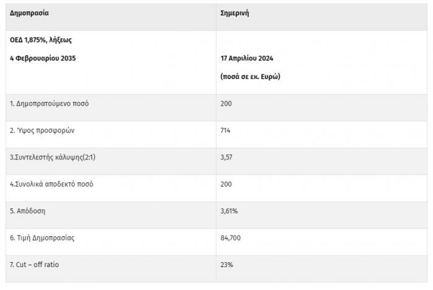
Task: Click the 200 value beside Συνολικά αποδεκτό ποσό
Action: [x=226, y=184]
